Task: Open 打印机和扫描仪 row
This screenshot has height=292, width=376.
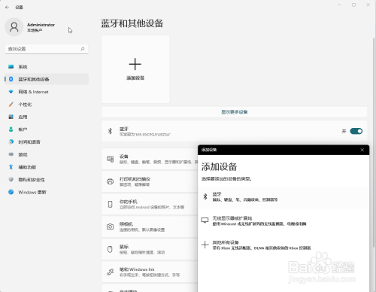Action: (x=150, y=181)
